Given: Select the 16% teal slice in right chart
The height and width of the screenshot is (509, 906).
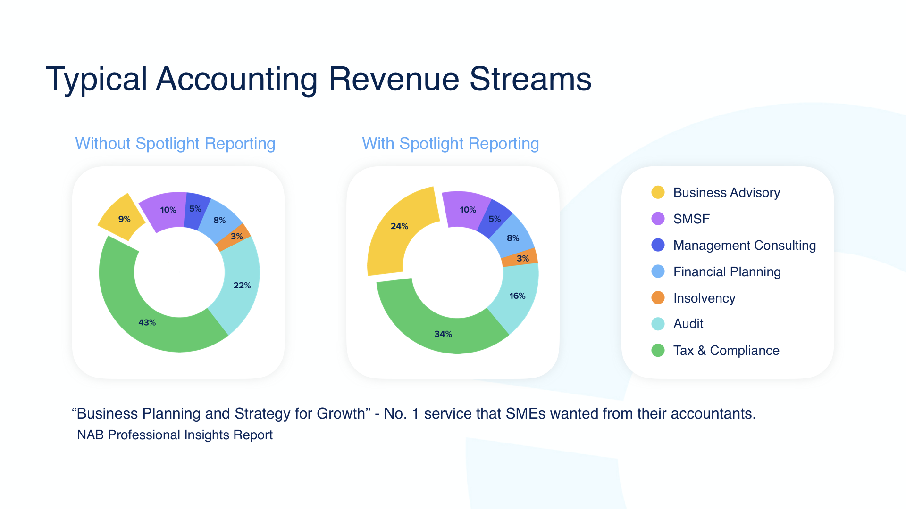Looking at the screenshot, I should point(517,296).
